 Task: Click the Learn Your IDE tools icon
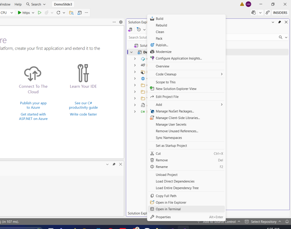coord(83,73)
